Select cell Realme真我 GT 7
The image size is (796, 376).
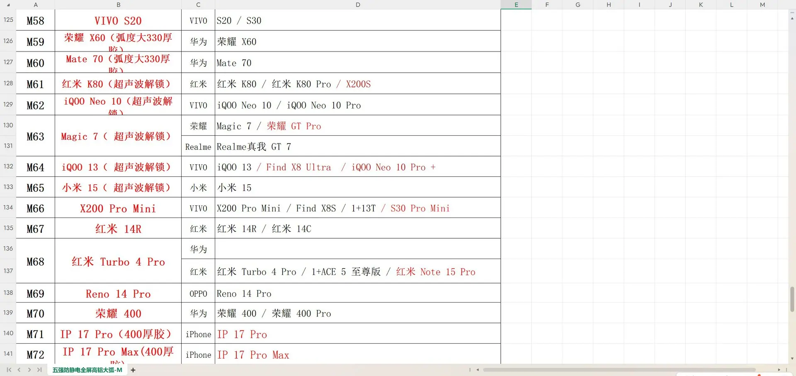(x=358, y=146)
